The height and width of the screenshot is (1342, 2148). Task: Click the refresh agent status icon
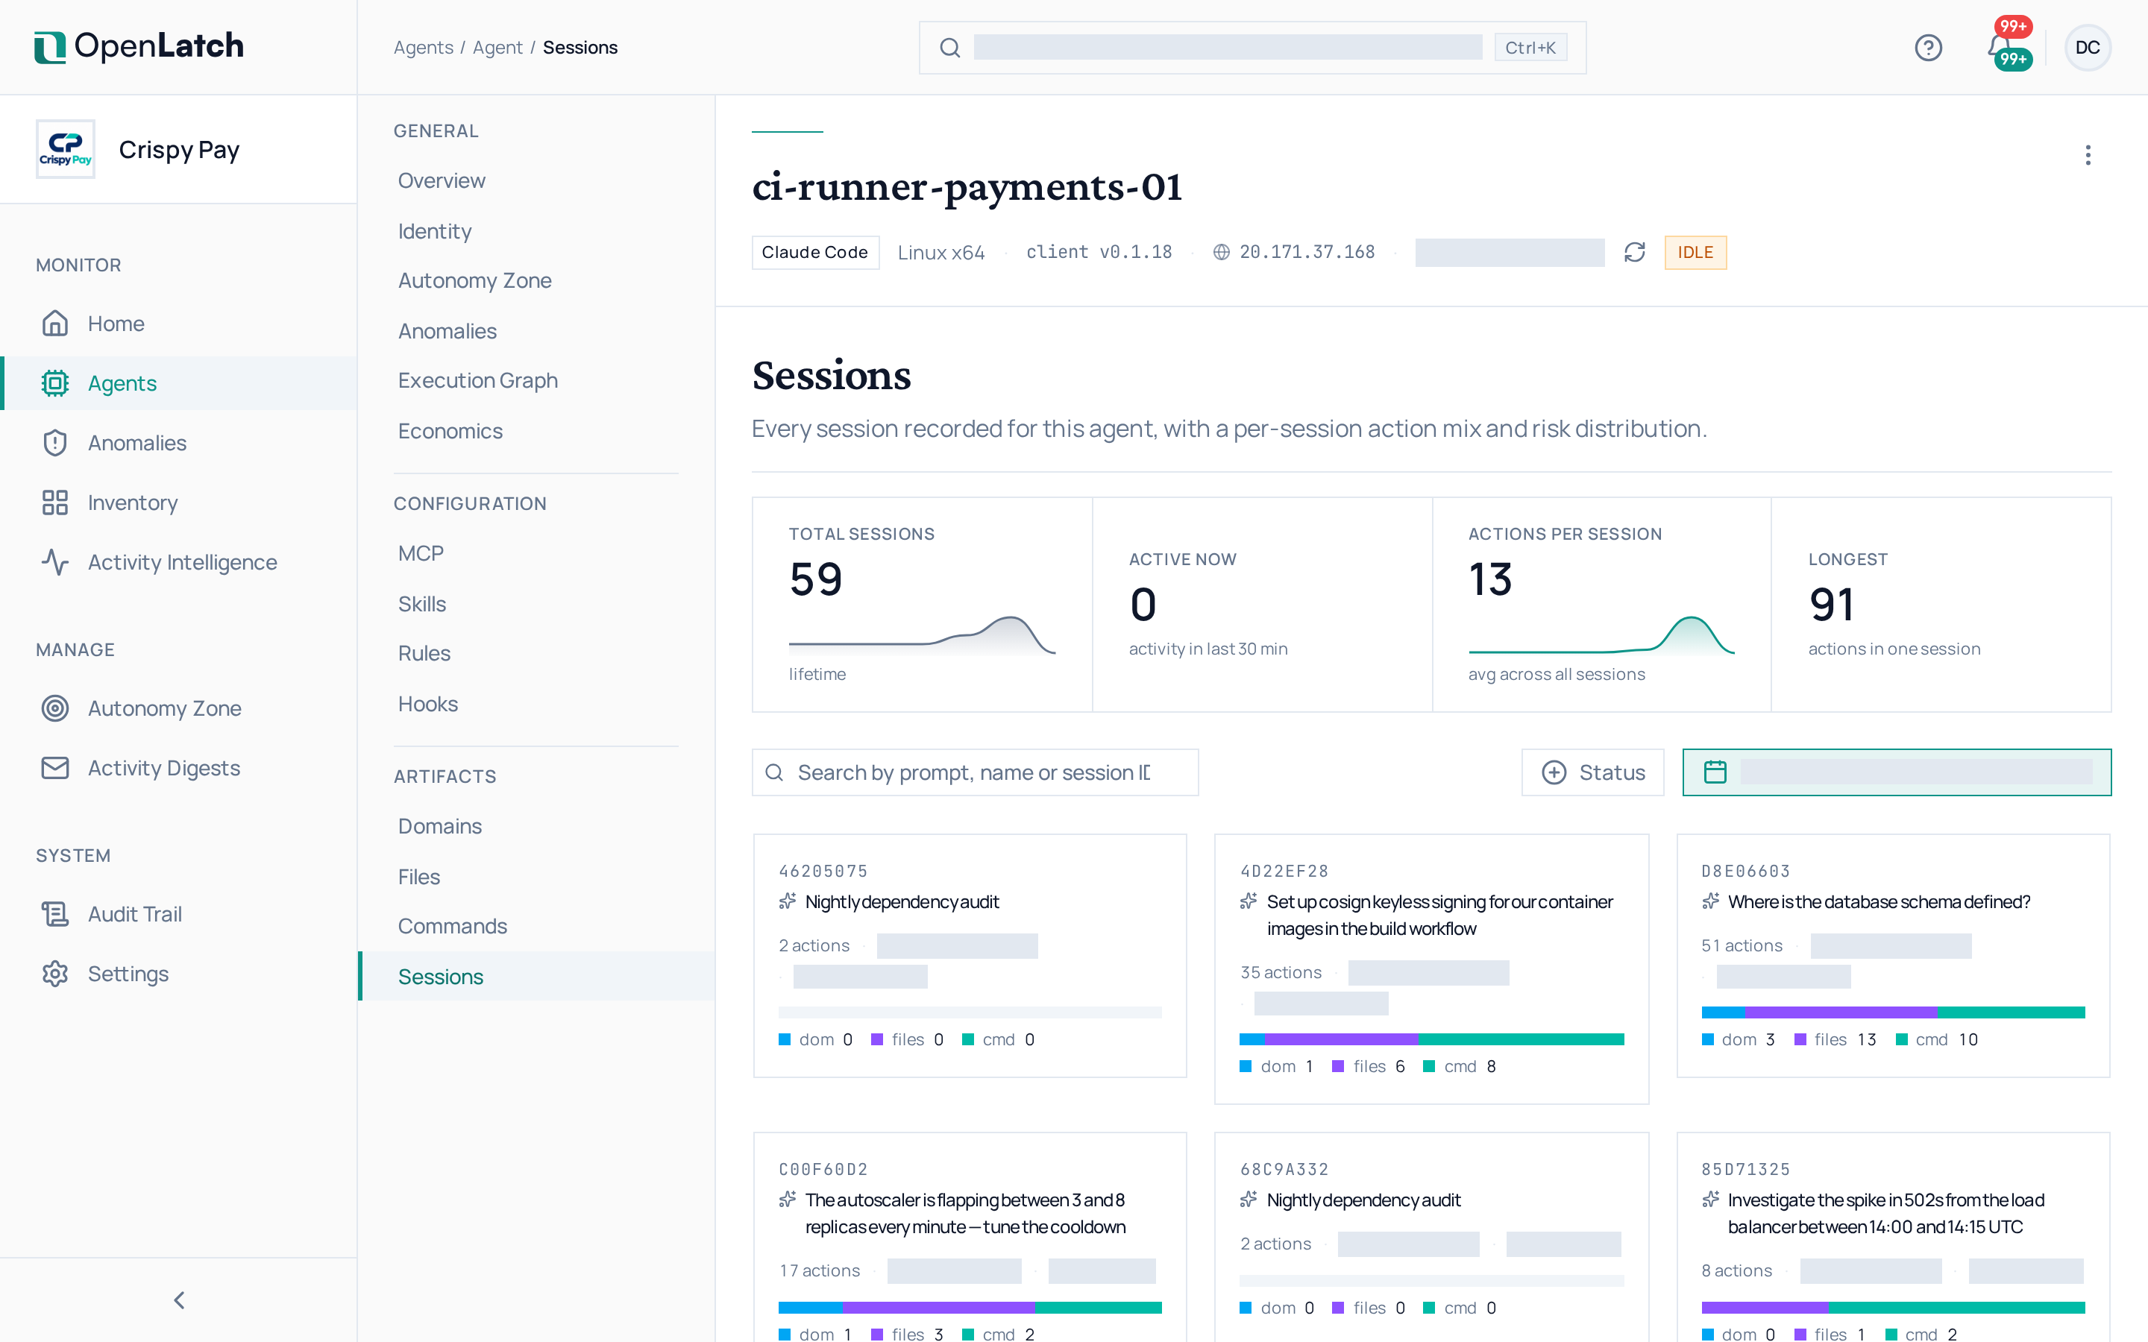[1635, 252]
